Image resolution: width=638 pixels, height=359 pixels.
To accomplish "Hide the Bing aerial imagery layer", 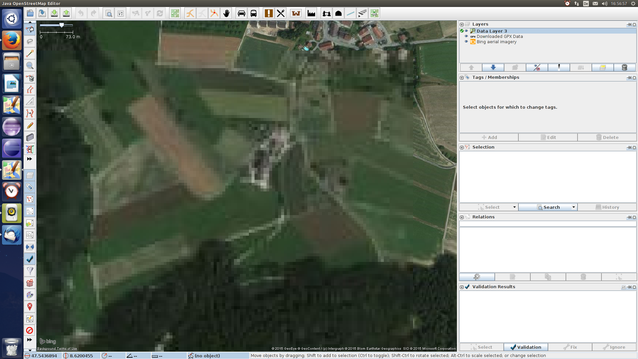I will [x=466, y=42].
